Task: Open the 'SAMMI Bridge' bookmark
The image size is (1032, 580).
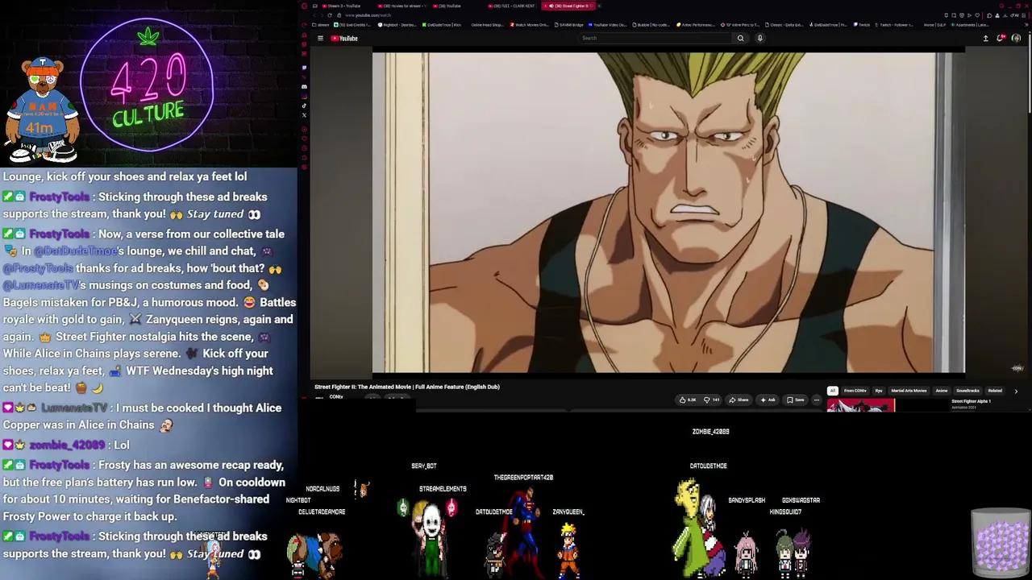Action: tap(568, 25)
